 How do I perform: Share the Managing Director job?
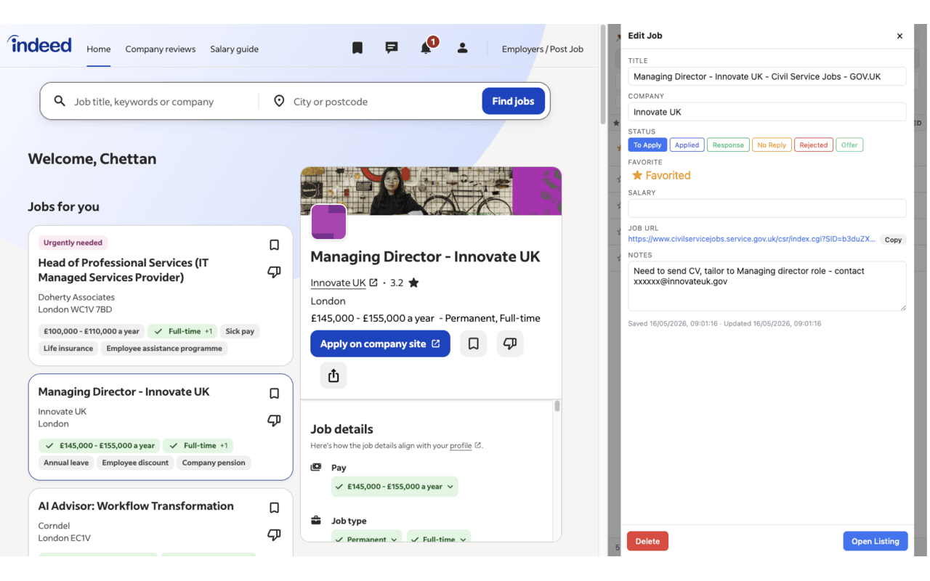tap(333, 375)
